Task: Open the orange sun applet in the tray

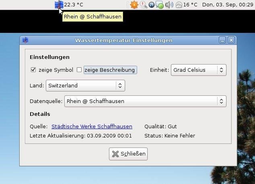Action: (134, 4)
